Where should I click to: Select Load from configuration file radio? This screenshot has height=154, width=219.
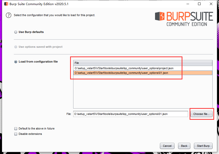pos(16,62)
